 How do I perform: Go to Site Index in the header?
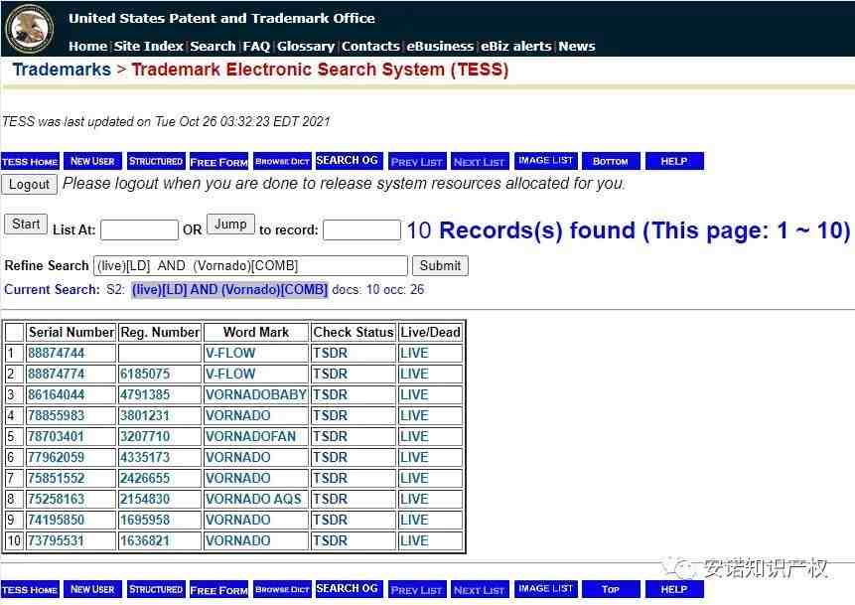click(x=149, y=47)
